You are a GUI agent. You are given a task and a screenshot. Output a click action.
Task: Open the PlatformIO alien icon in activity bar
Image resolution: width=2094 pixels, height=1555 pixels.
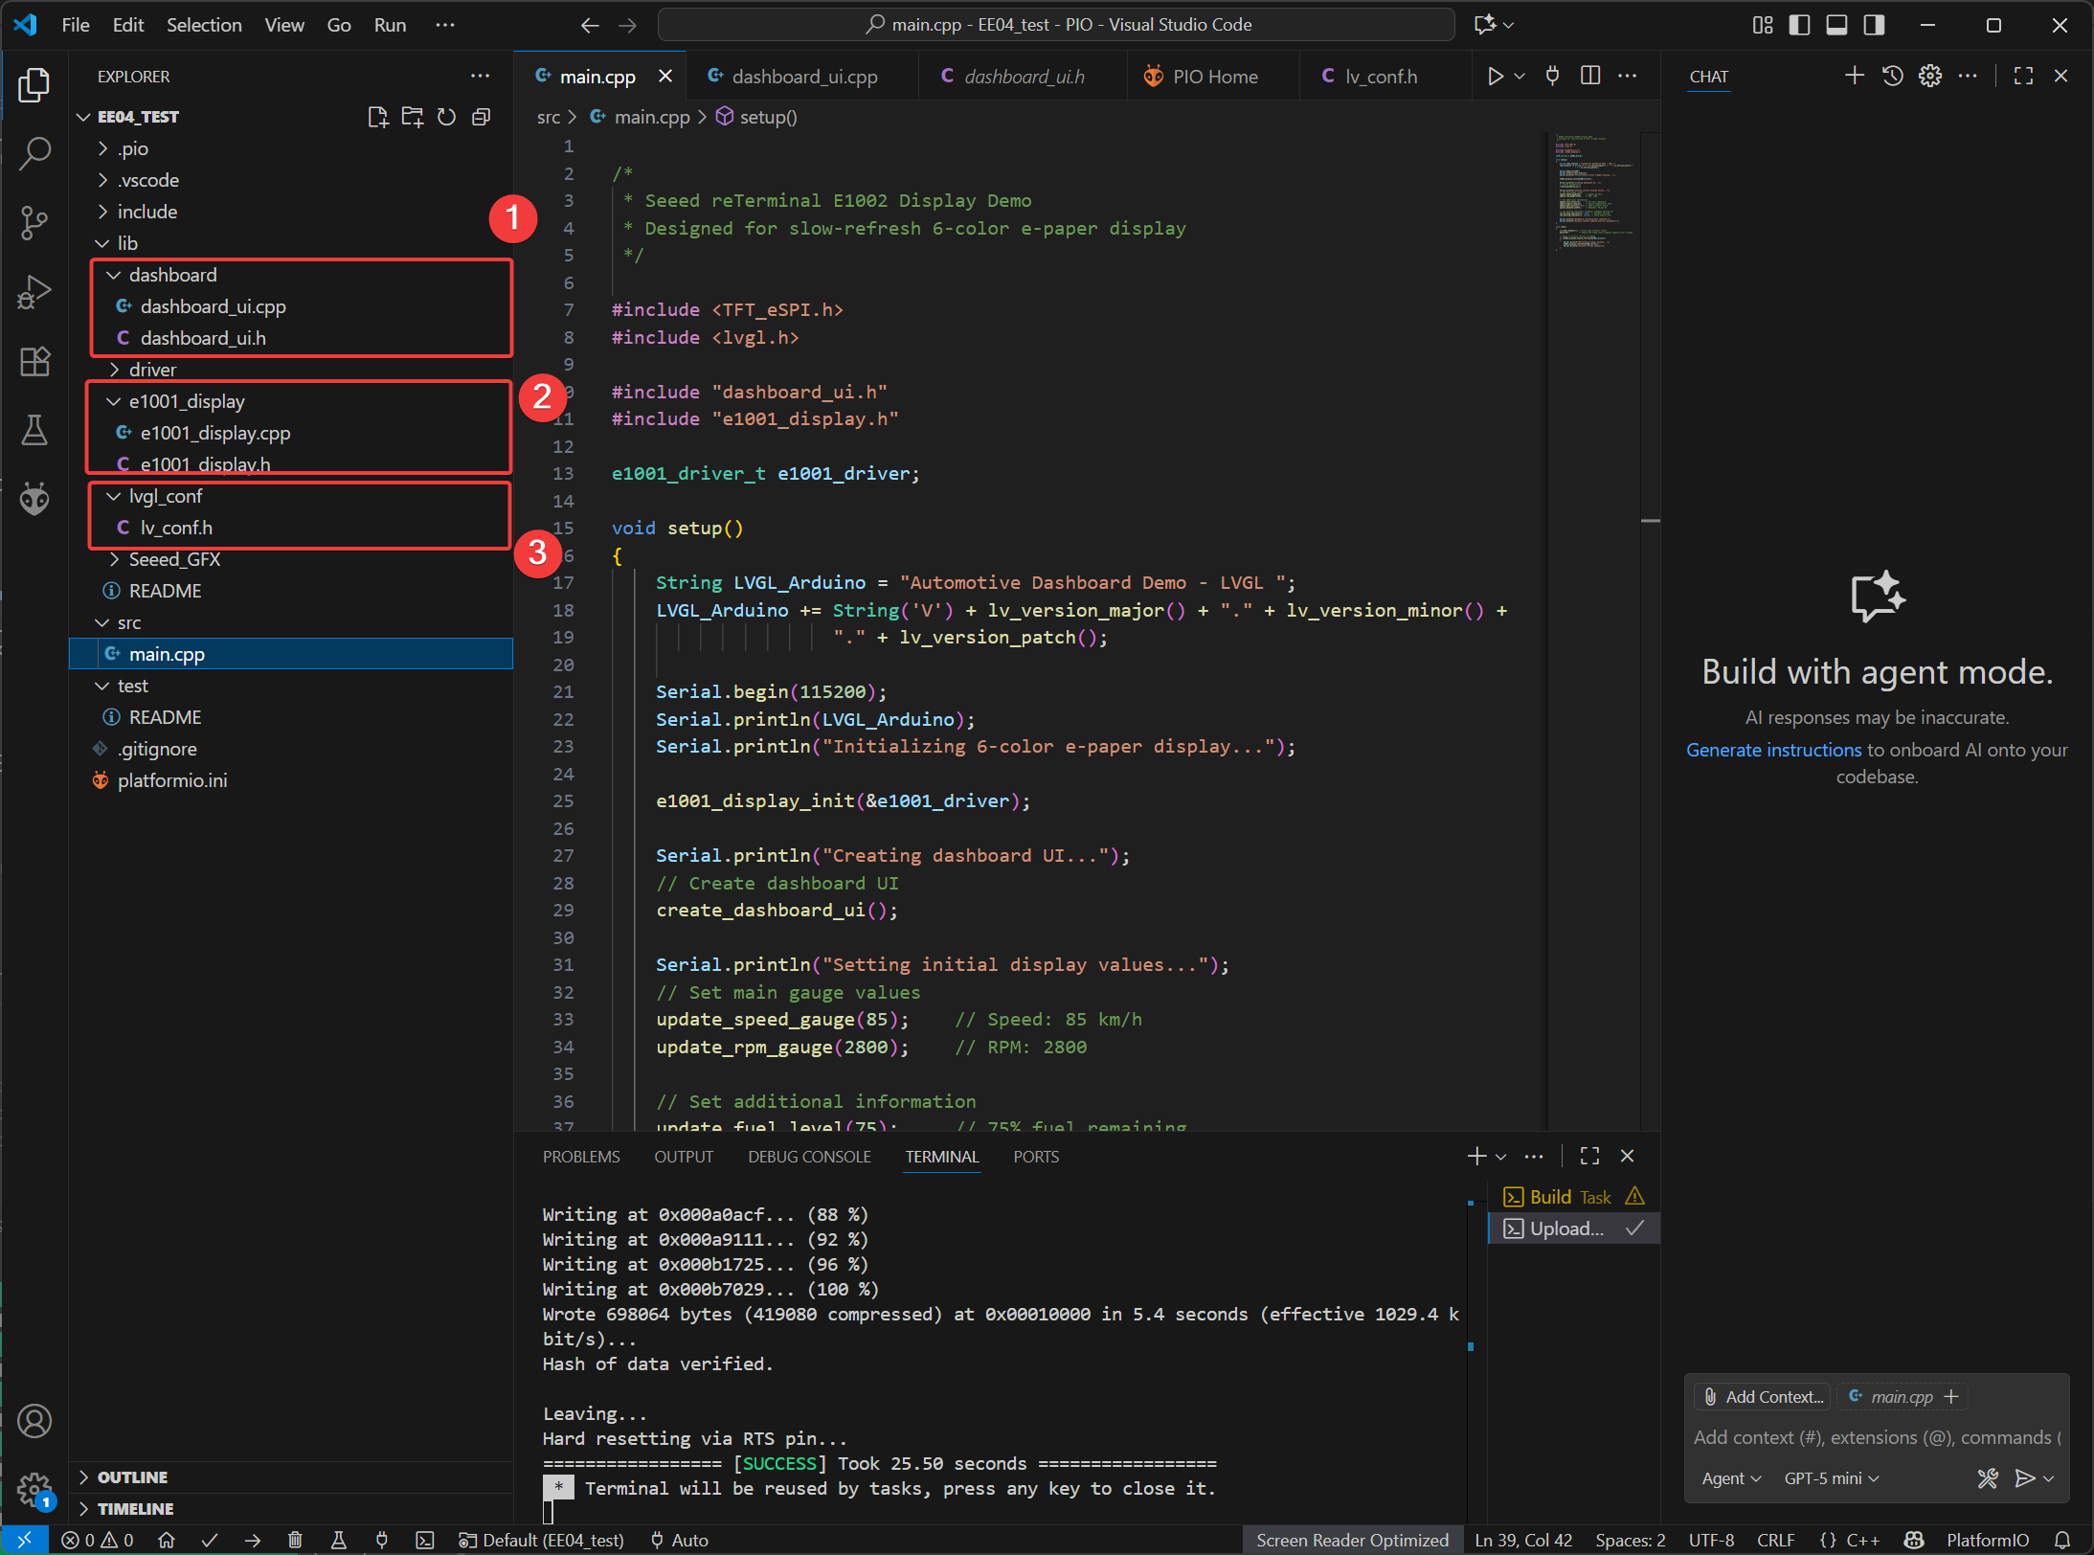point(34,499)
